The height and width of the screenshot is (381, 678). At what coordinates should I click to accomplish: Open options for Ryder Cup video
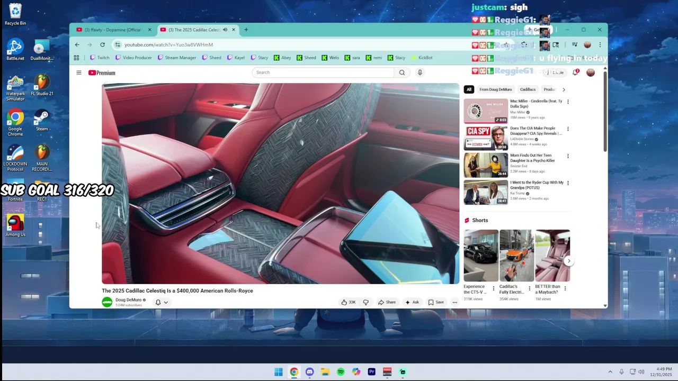568,183
